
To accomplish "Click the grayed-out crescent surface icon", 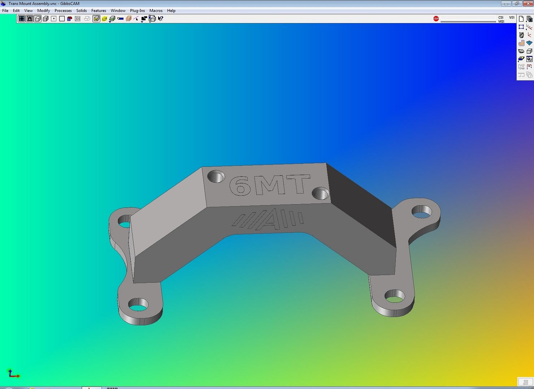I will pyautogui.click(x=78, y=19).
